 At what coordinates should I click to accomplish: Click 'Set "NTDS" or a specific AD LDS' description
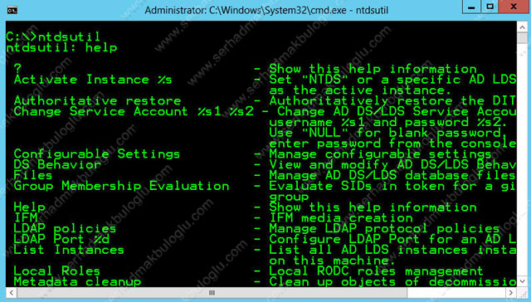[392, 80]
